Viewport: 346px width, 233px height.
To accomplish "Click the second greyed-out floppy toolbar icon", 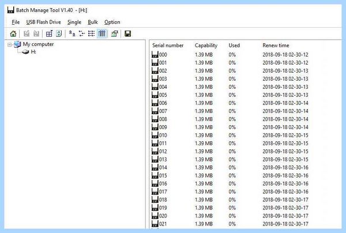I will click(x=36, y=34).
